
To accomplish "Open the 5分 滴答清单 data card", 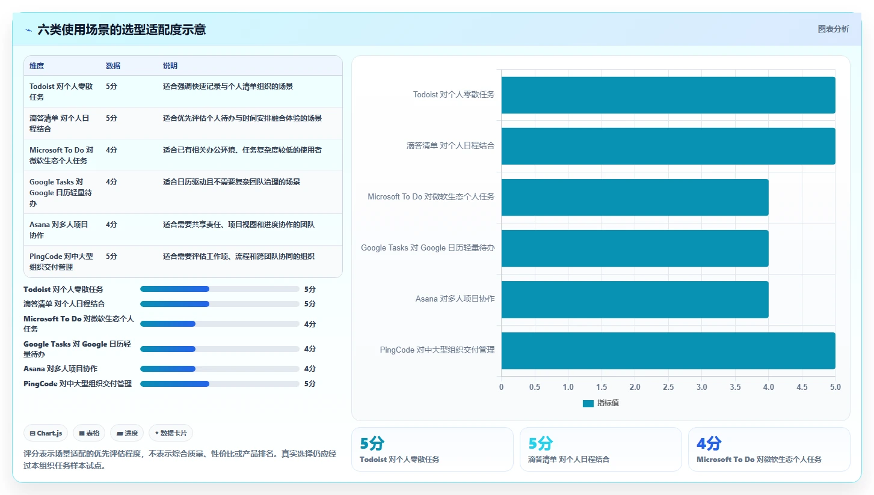I will click(x=601, y=449).
